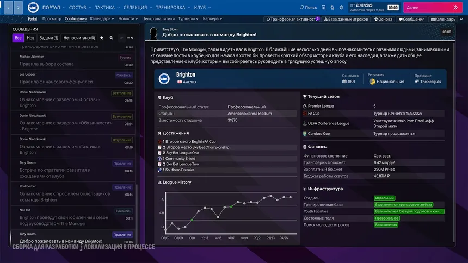Filter messages by Все
Screen dimensions: 468x263
tap(18, 38)
